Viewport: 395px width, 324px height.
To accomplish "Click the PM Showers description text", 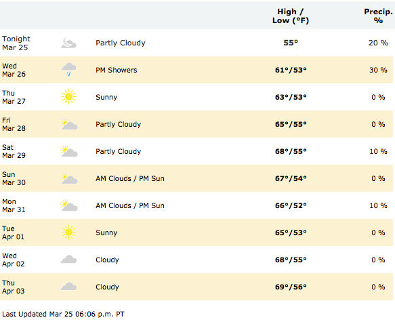I will [x=116, y=70].
